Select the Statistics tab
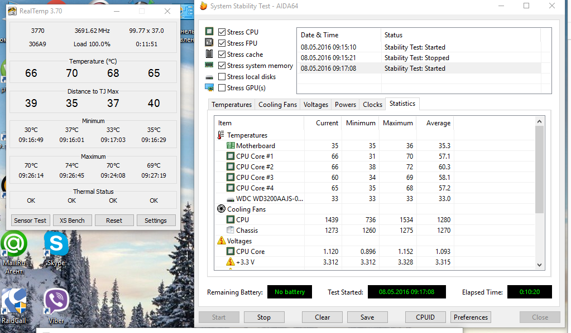The height and width of the screenshot is (333, 571). tap(402, 104)
